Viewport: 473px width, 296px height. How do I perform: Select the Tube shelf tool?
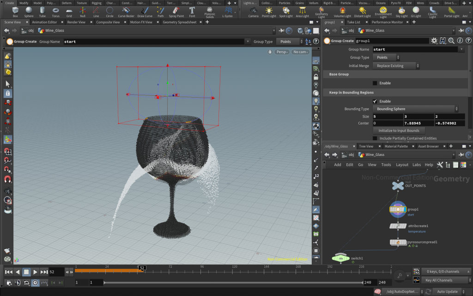click(x=42, y=12)
